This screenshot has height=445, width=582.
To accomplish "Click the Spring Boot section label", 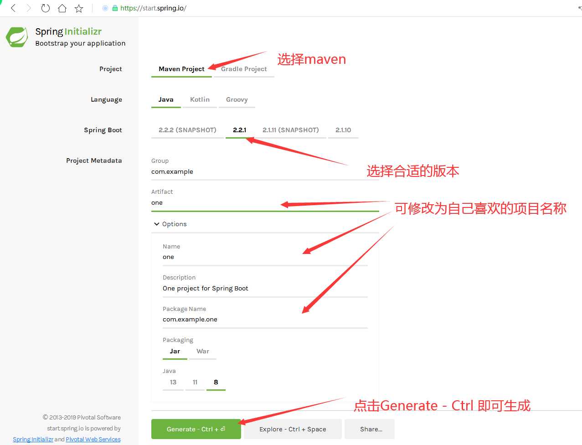I will click(103, 130).
